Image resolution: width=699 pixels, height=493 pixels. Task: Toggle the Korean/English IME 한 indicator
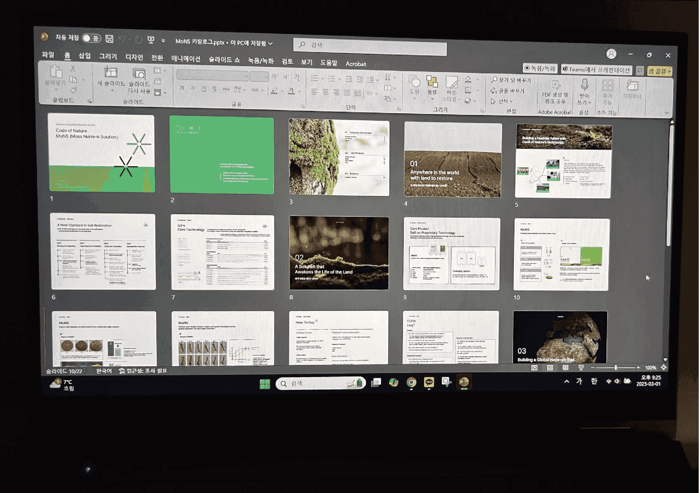pos(594,381)
